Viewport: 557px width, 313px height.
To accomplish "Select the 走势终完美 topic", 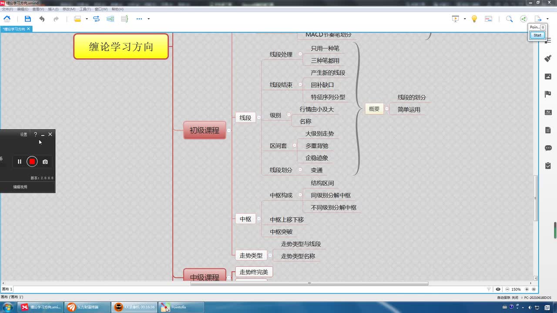I will click(254, 272).
